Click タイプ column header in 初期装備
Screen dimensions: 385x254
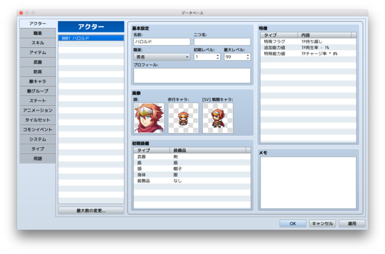152,150
